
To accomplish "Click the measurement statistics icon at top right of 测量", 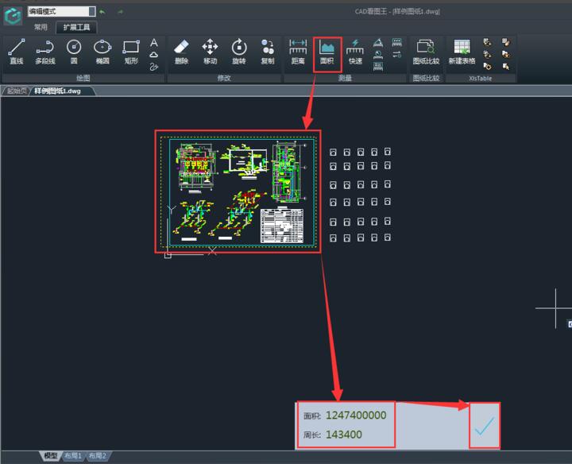I will coord(397,43).
